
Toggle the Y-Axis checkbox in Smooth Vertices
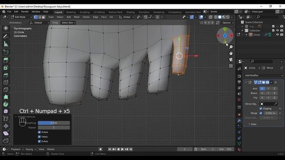click(x=39, y=136)
